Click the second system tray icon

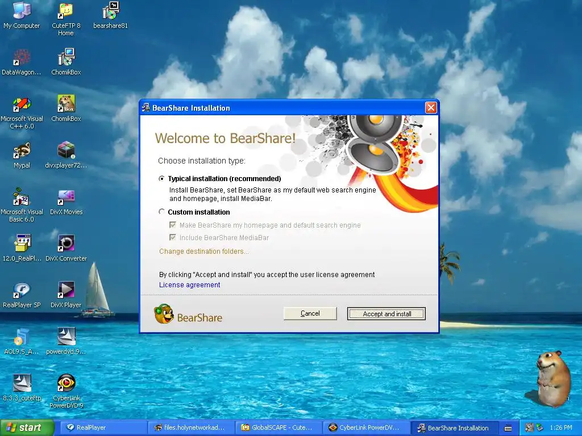click(540, 427)
